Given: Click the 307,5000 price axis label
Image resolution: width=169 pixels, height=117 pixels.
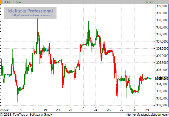Looking at the screenshot, I should click(x=162, y=34).
